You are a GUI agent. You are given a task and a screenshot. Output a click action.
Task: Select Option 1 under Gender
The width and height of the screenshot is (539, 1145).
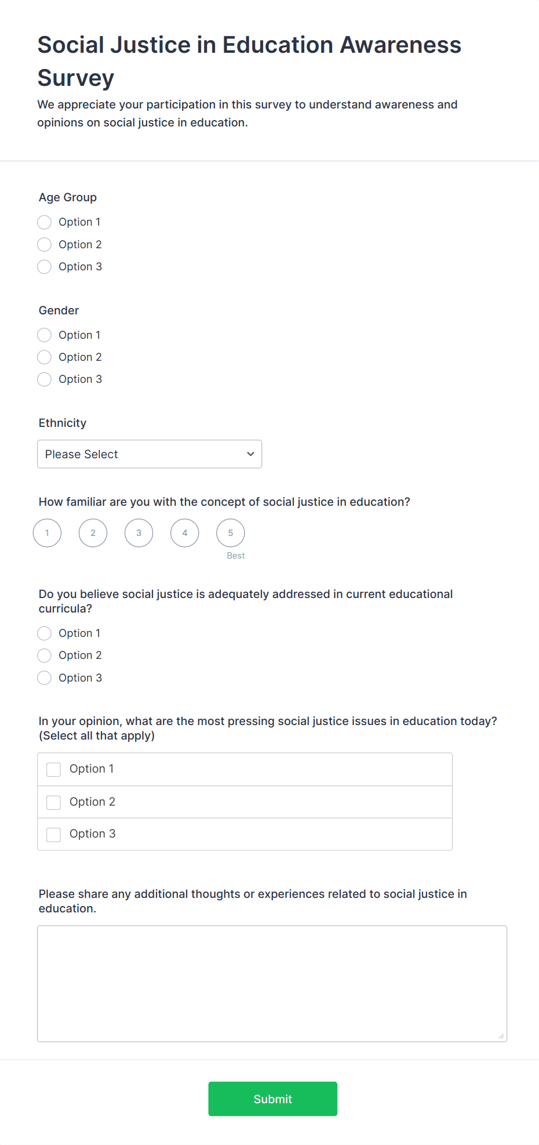45,335
